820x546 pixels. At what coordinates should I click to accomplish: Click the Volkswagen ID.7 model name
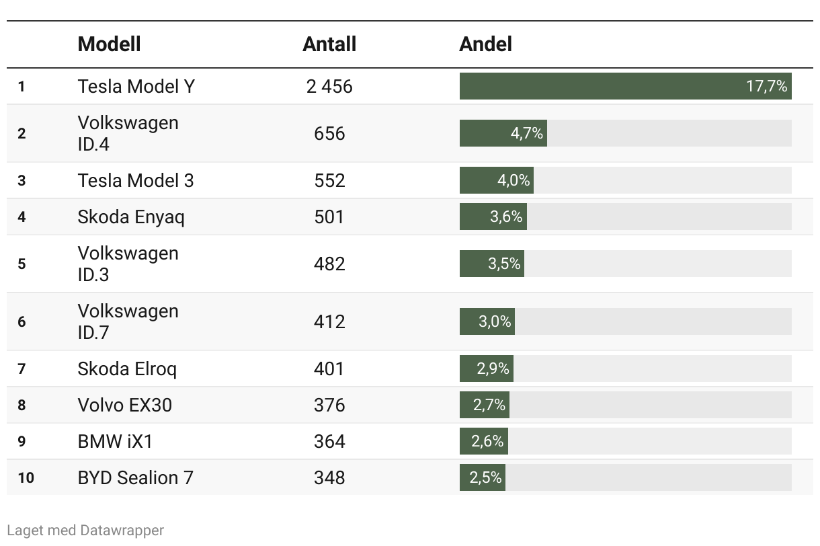(128, 321)
